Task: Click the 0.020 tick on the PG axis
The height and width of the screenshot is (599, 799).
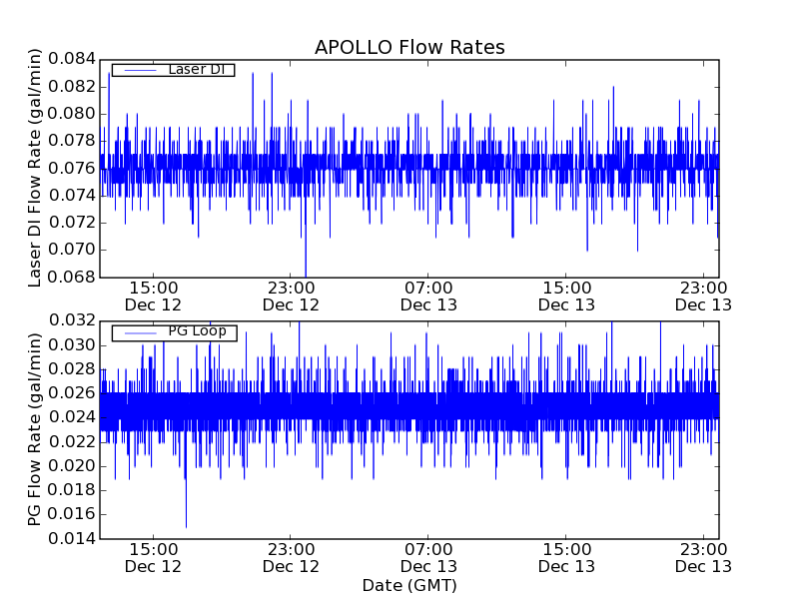Action: (x=72, y=466)
